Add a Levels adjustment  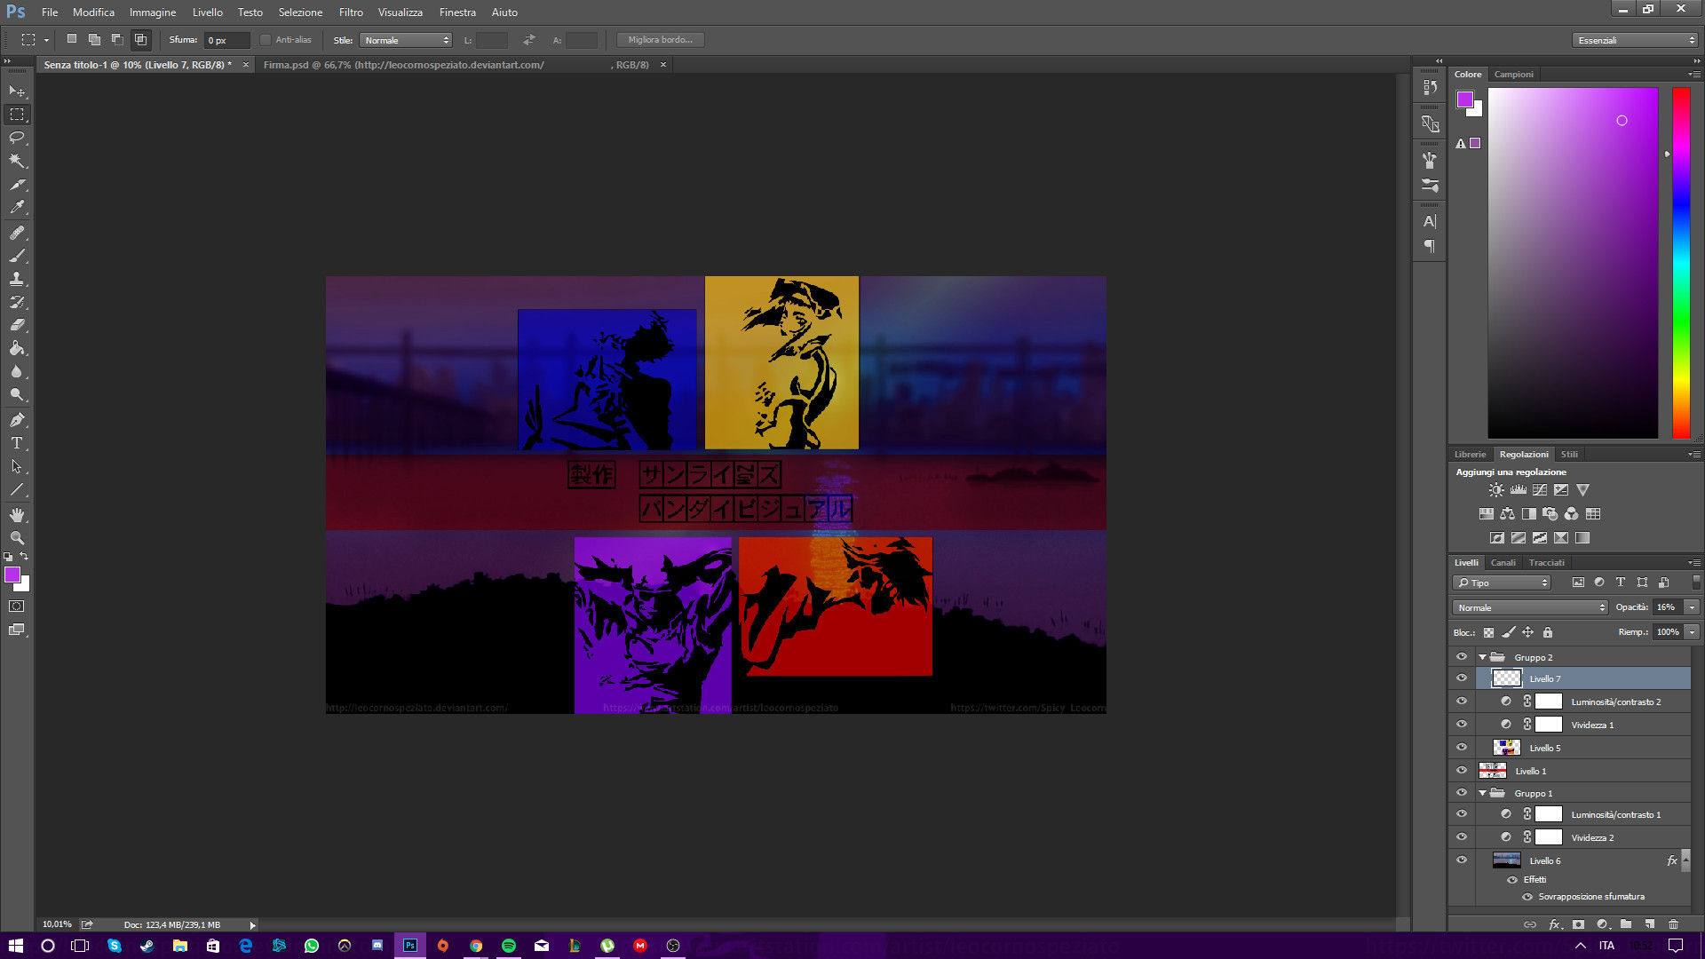coord(1519,490)
